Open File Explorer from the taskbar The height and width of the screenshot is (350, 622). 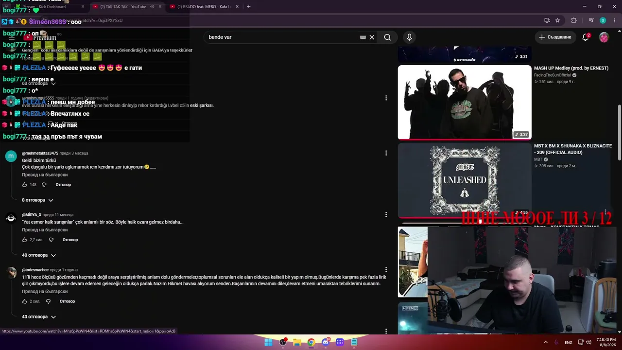pos(297,342)
